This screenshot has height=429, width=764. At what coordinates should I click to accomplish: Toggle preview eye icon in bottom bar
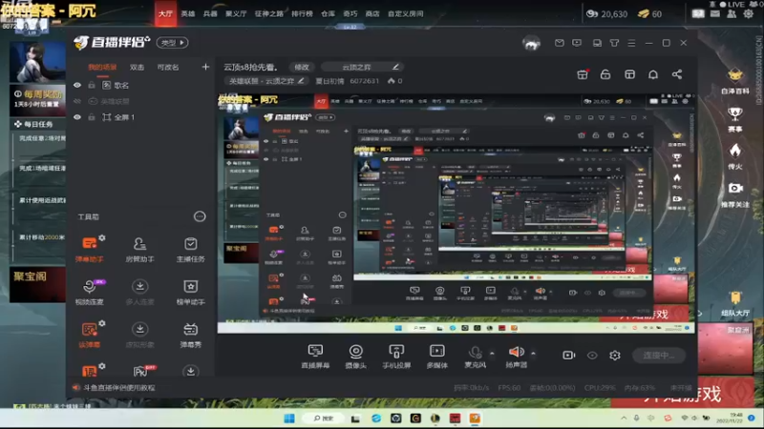pyautogui.click(x=592, y=356)
